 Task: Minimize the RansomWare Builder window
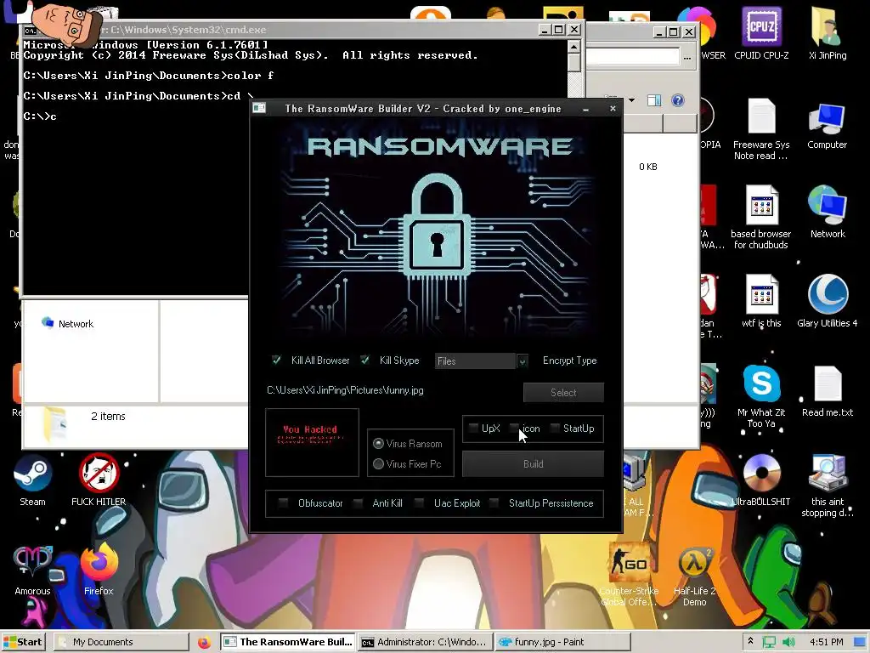[x=586, y=109]
